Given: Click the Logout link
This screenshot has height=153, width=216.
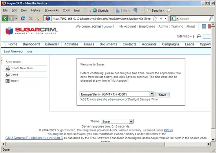Looking at the screenshot, I should click(108, 27).
